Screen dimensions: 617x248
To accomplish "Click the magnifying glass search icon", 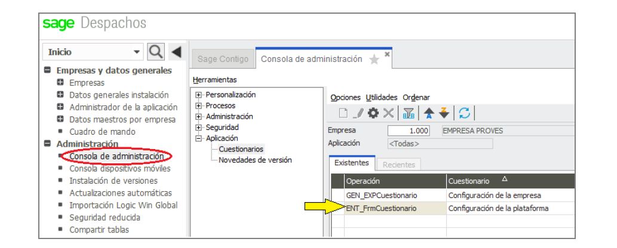I will [156, 52].
